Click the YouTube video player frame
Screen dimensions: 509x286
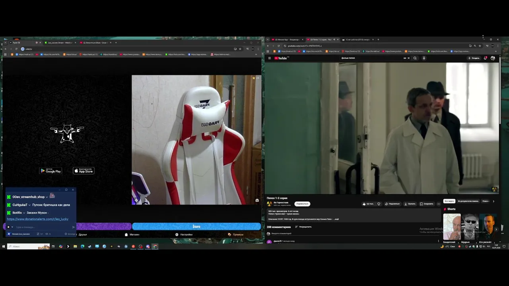click(x=382, y=128)
